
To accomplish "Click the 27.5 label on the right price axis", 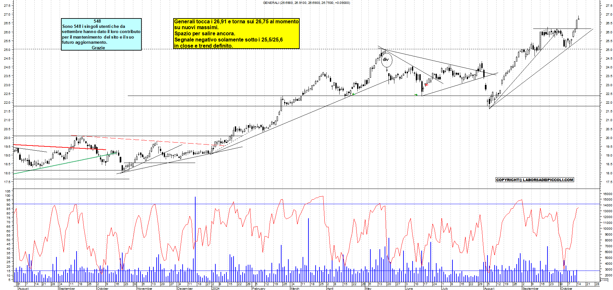I will 609,6.
